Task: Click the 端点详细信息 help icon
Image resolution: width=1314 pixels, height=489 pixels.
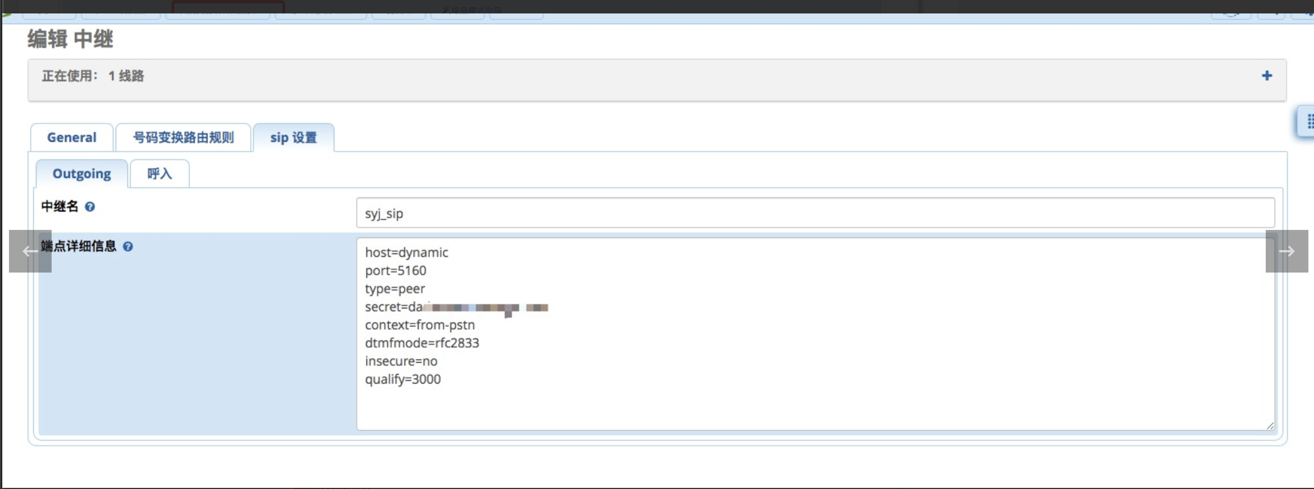Action: [x=128, y=246]
